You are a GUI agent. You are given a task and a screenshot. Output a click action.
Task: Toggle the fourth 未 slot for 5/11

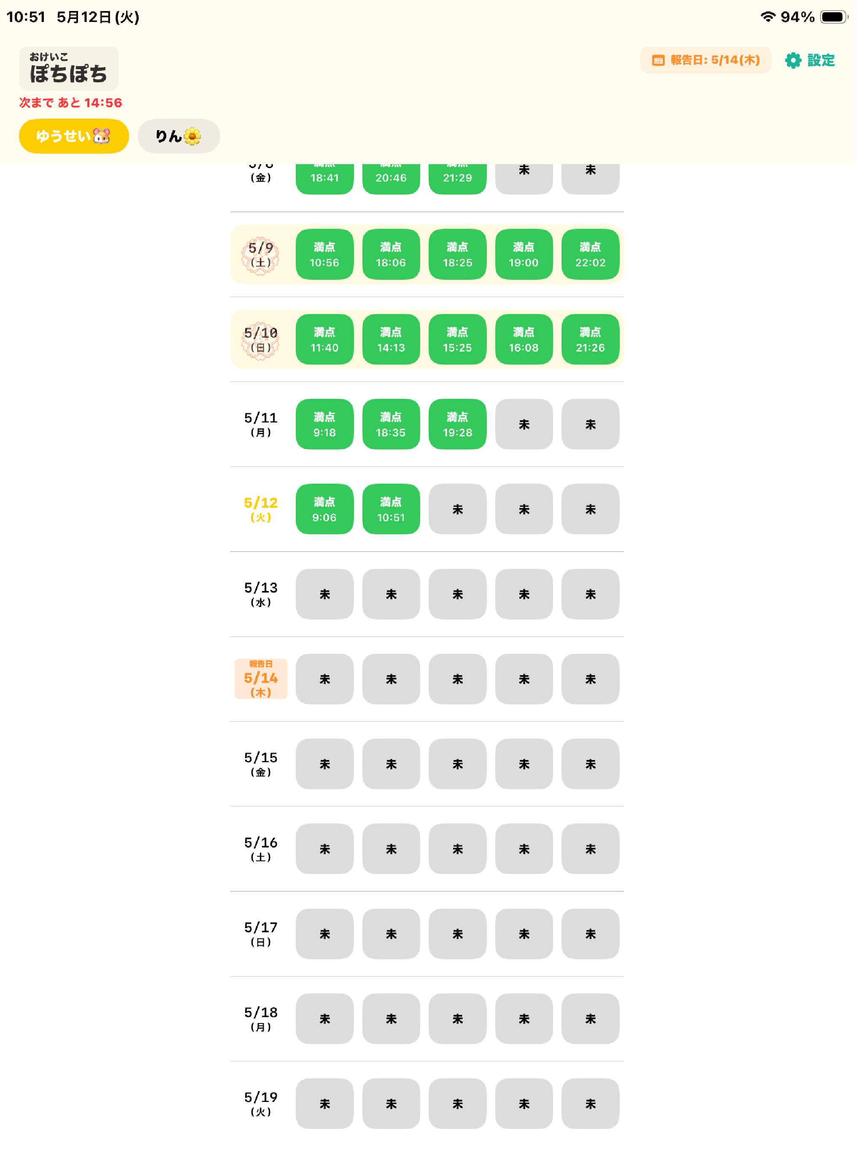coord(524,424)
